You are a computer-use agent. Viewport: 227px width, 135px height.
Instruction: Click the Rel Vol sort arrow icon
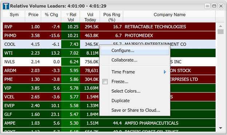pos(67,14)
